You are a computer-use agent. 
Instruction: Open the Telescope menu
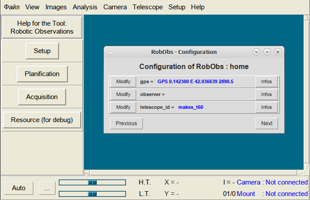[148, 7]
